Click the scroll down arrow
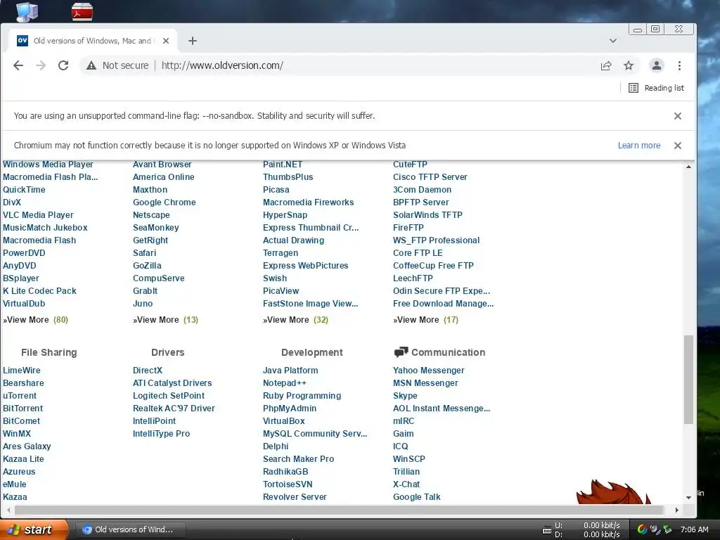720x540 pixels. [688, 497]
